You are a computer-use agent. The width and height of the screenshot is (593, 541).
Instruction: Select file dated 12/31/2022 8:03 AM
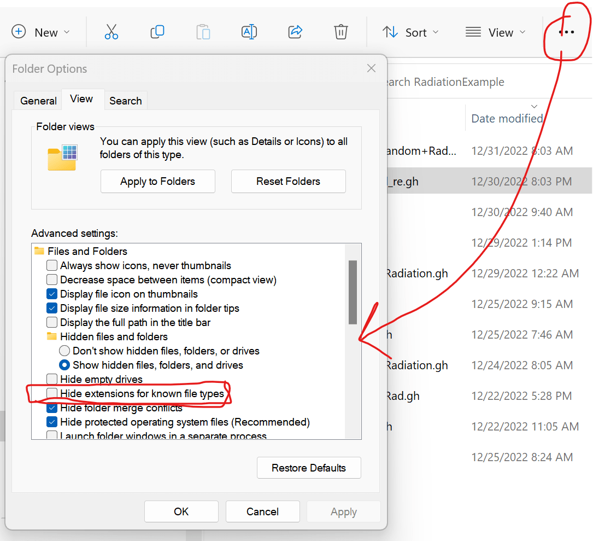489,150
